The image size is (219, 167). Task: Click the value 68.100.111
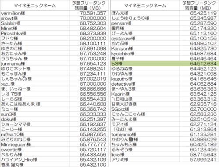tap(93, 44)
